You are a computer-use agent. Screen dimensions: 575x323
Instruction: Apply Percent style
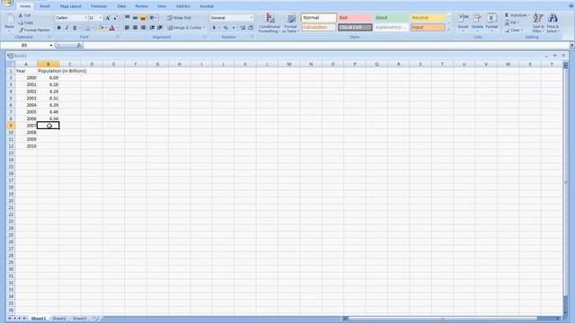pos(226,28)
